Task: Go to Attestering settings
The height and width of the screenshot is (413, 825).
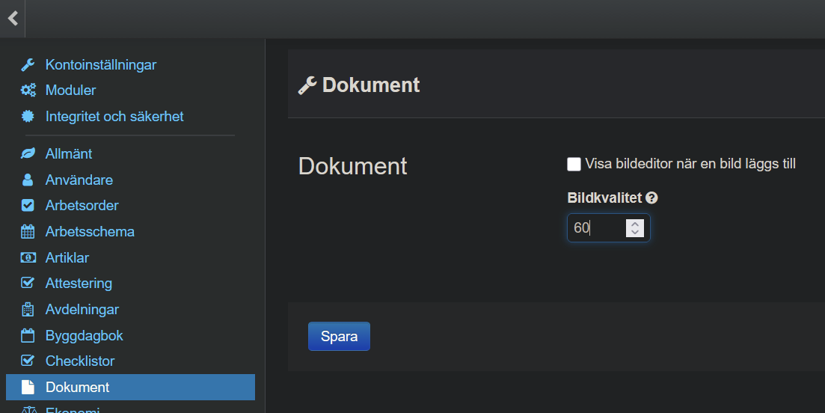Action: point(79,284)
